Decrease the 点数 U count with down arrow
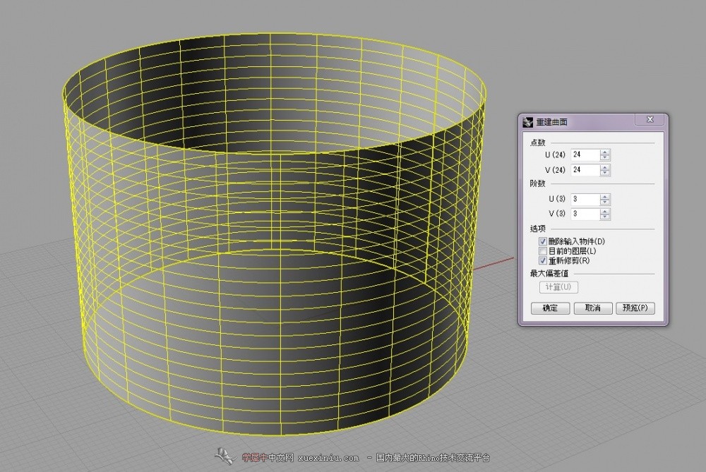The width and height of the screenshot is (706, 472). click(x=605, y=157)
